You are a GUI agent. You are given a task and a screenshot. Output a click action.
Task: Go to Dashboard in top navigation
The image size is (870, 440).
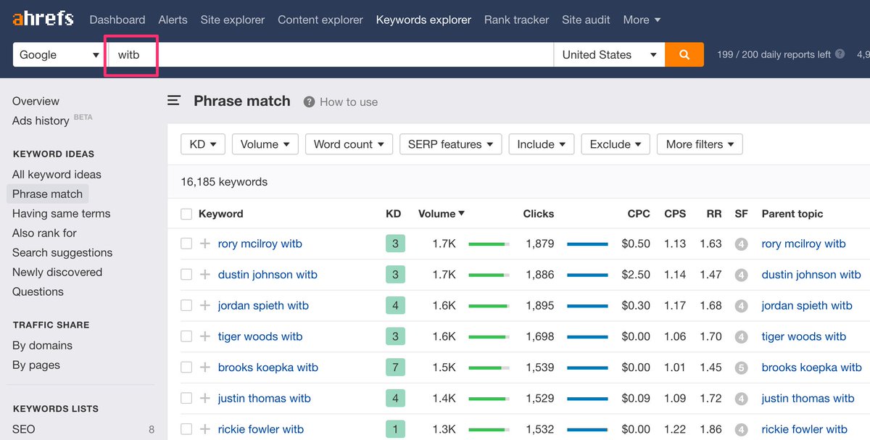(117, 20)
